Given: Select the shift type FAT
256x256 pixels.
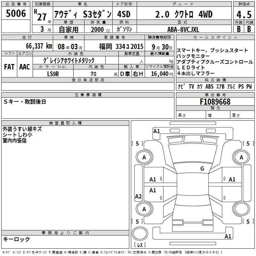Looking at the screenshot, I should (x=9, y=67).
